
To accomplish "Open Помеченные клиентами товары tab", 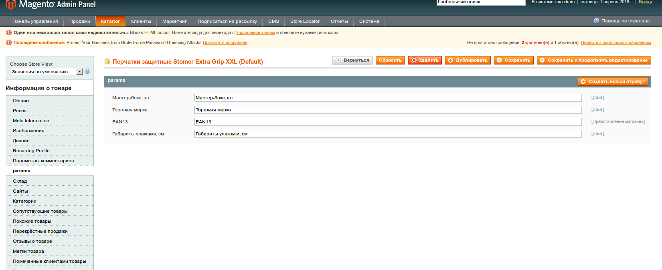I will pyautogui.click(x=50, y=261).
